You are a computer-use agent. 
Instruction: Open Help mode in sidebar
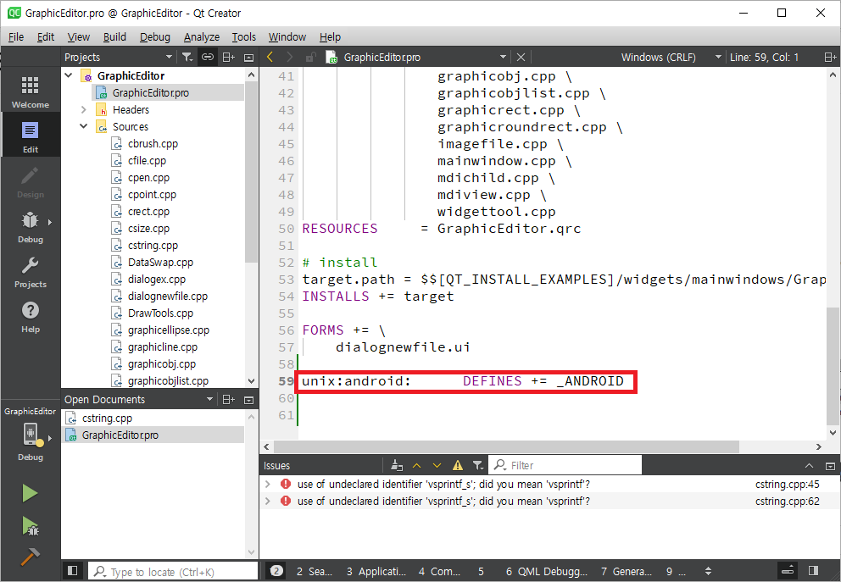click(30, 317)
